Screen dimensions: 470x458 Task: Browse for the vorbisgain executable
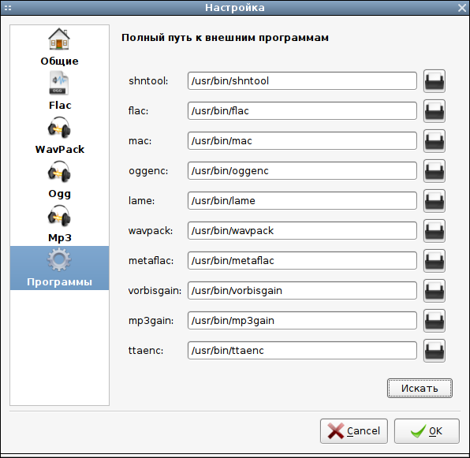tap(435, 291)
